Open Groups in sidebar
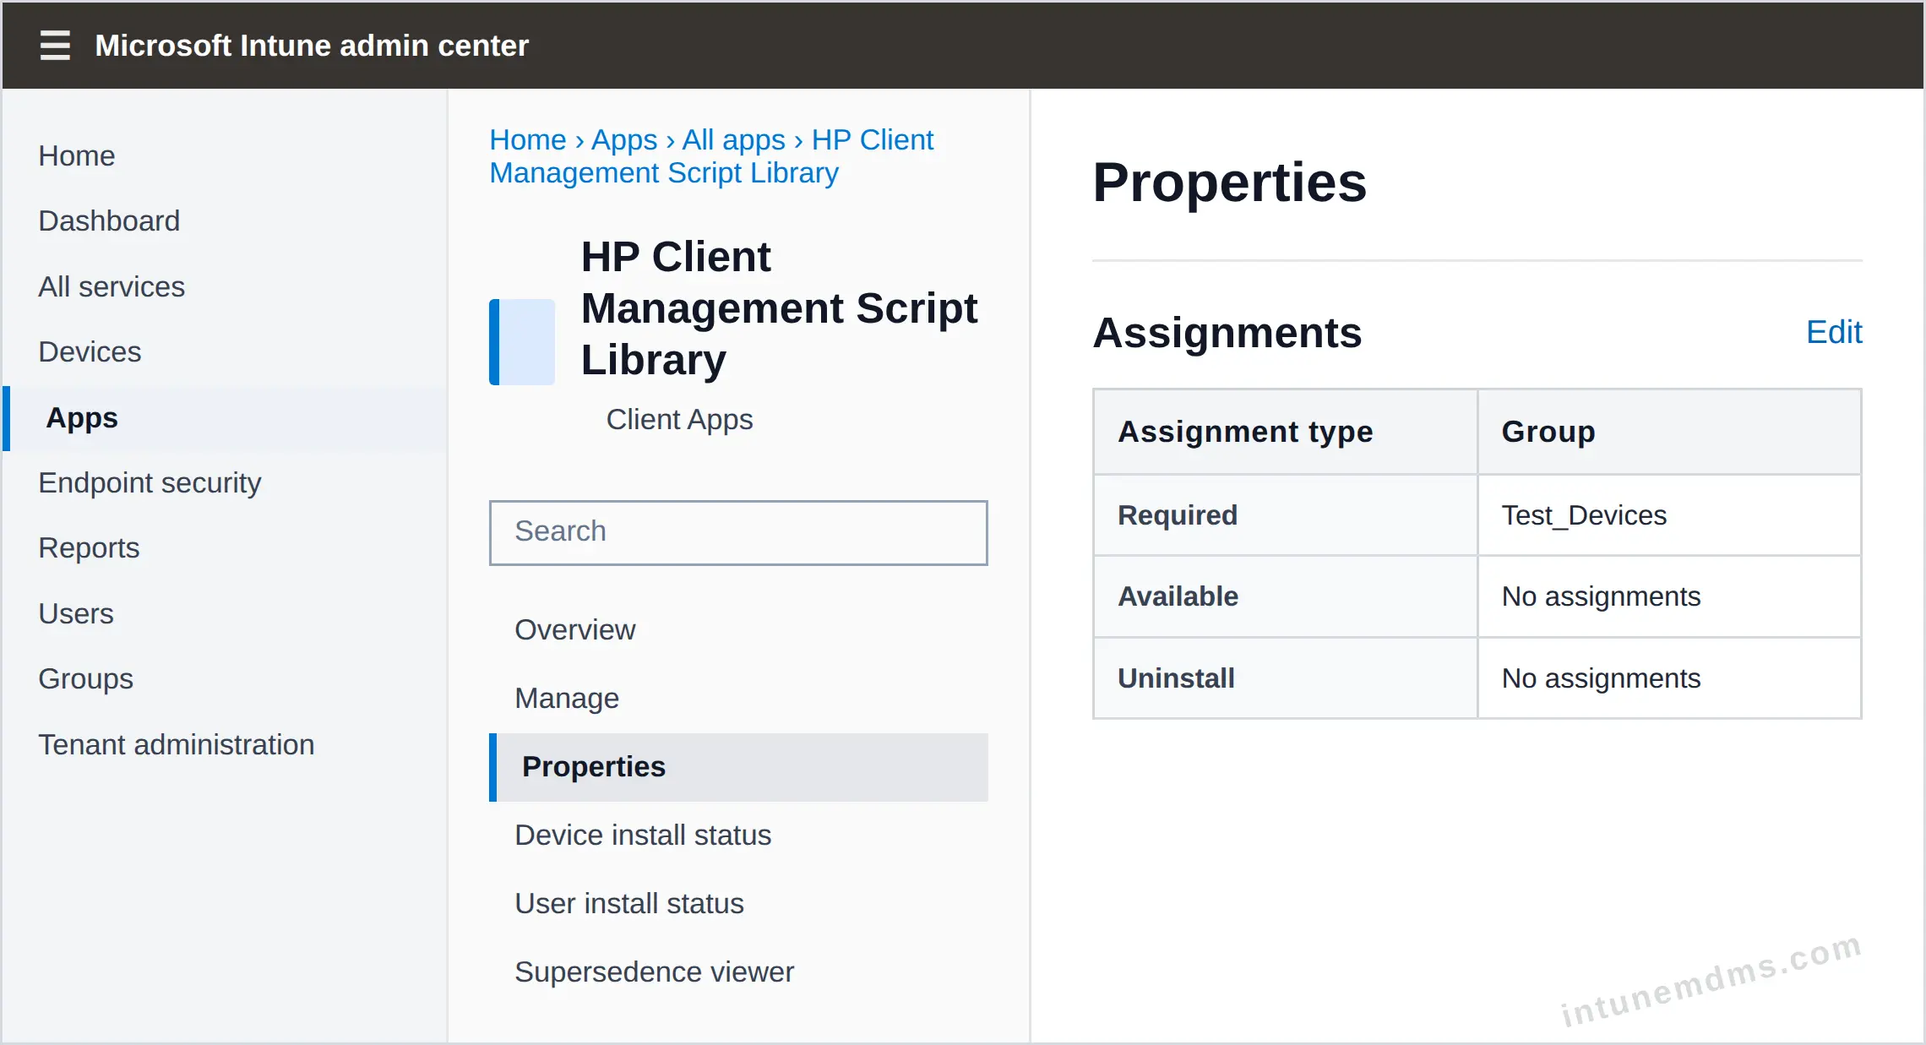Screen dimensions: 1926x1045 (86, 678)
